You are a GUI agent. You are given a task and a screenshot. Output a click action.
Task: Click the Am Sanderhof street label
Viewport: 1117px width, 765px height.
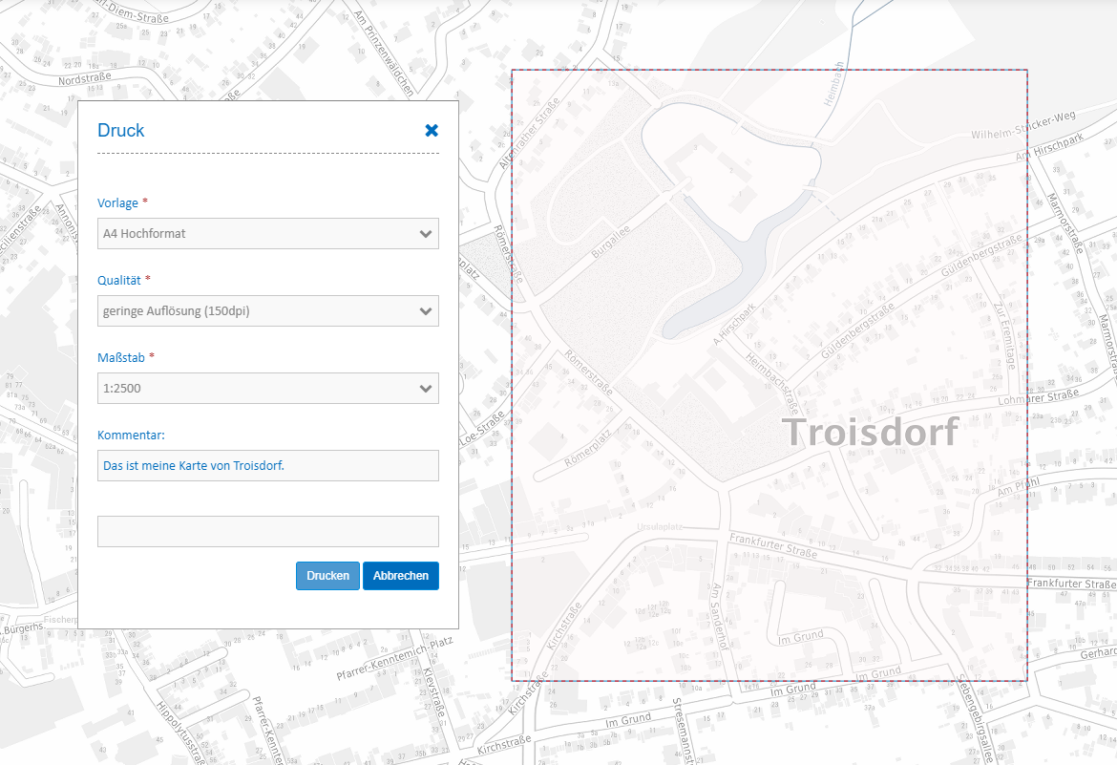coord(720,616)
